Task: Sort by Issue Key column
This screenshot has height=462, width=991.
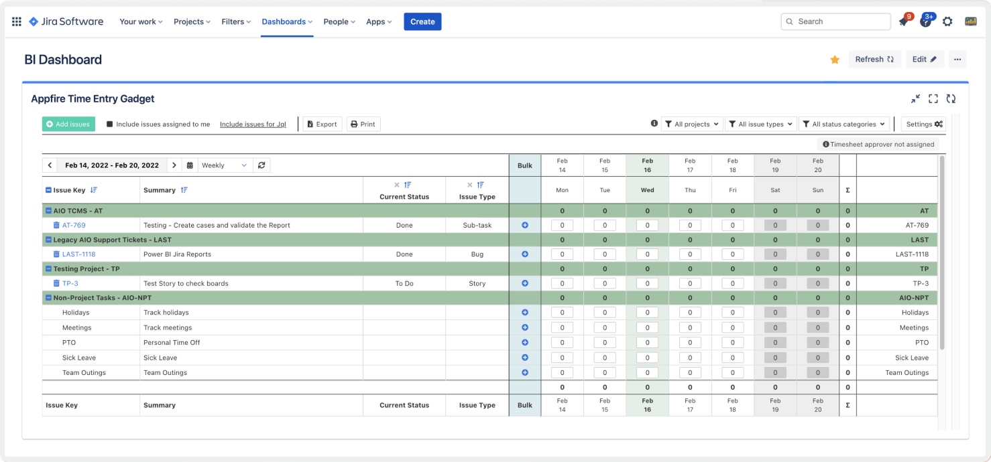Action: (94, 190)
